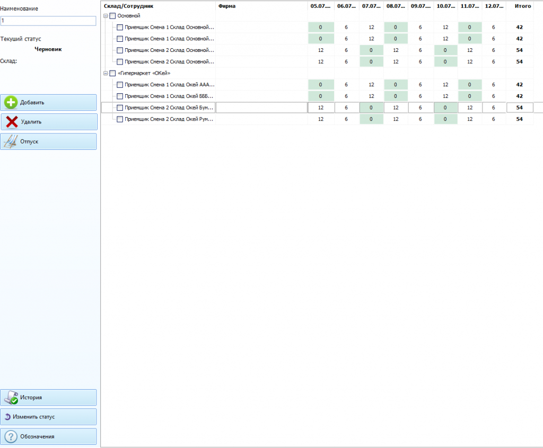Click the 08.07 date column header
Viewport: 543px width, 448px height.
pyautogui.click(x=396, y=6)
